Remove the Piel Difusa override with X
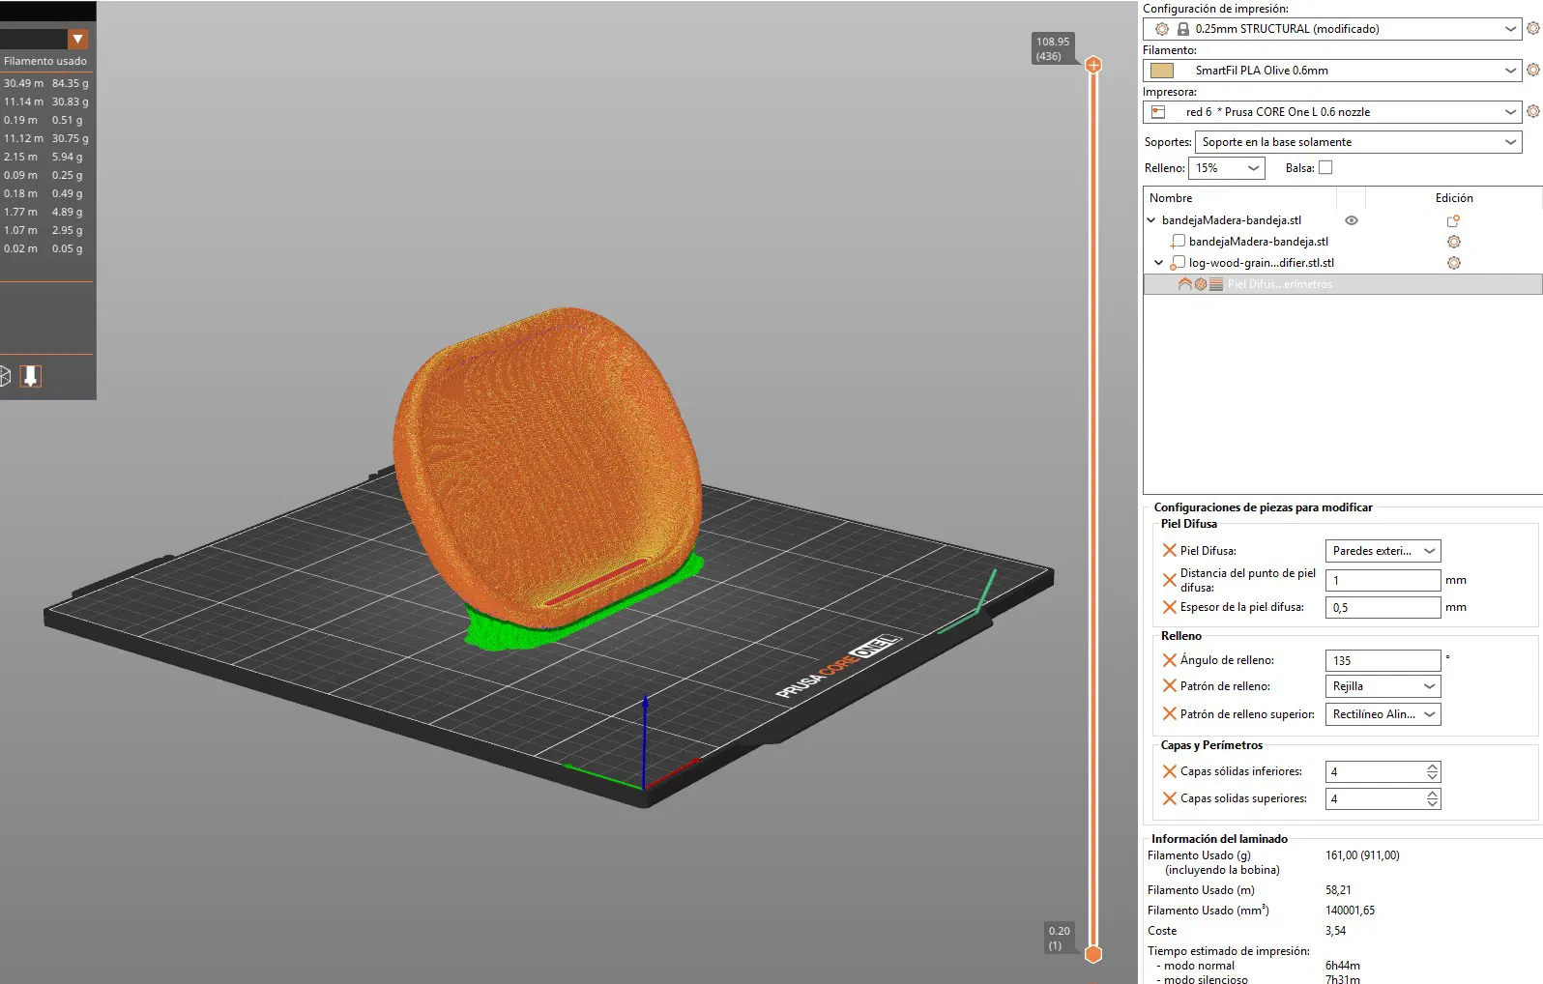1543x984 pixels. pos(1169,551)
